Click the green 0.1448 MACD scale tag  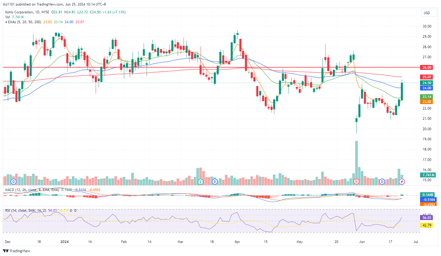(x=428, y=195)
